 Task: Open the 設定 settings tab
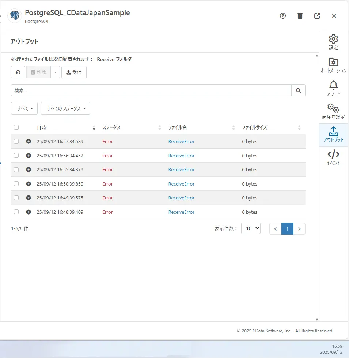[x=333, y=42]
